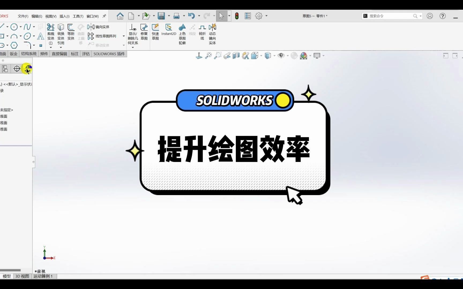Open File Properties list icon
Image resolution: width=463 pixels, height=289 pixels.
(248, 16)
